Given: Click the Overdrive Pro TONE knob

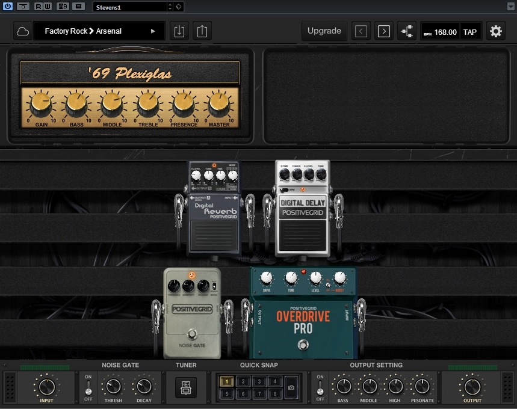Looking at the screenshot, I should point(291,278).
